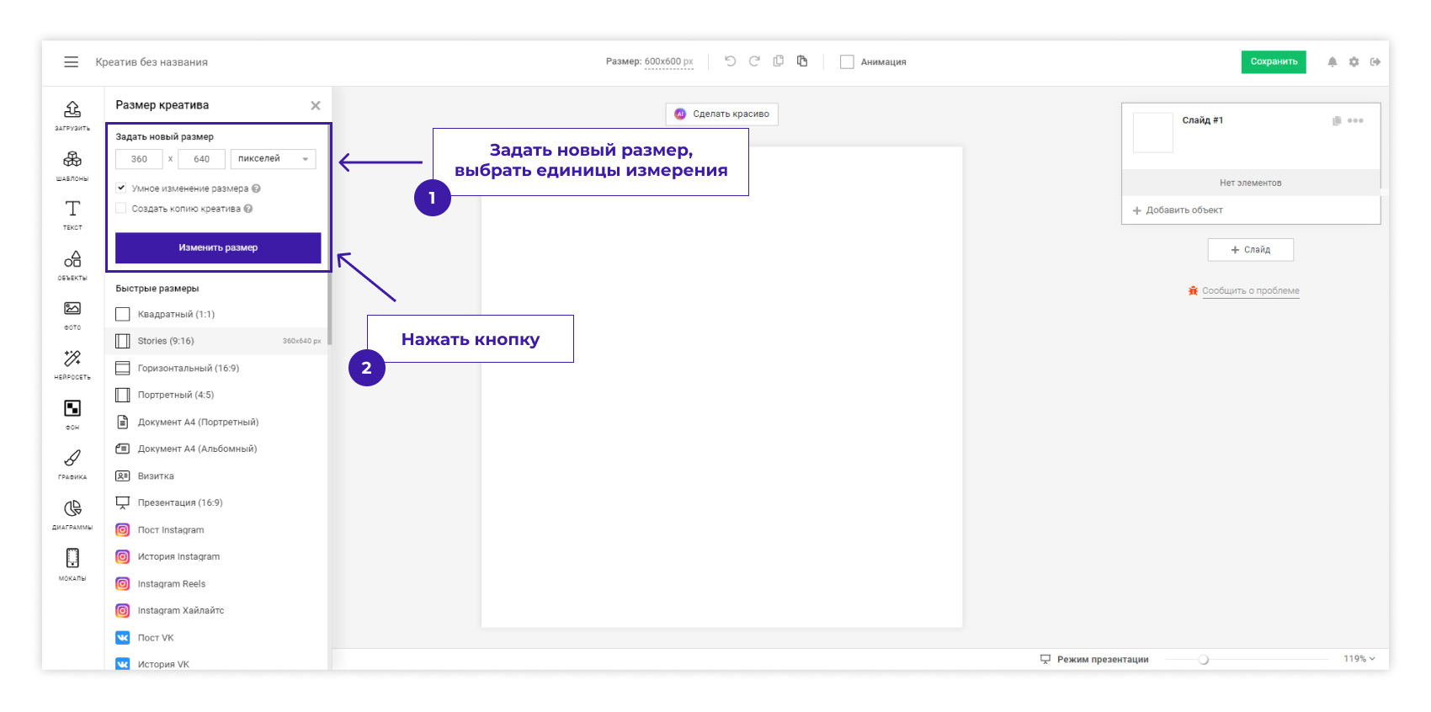
Task: Choose 'Пост Instagram' quick size
Action: (171, 530)
